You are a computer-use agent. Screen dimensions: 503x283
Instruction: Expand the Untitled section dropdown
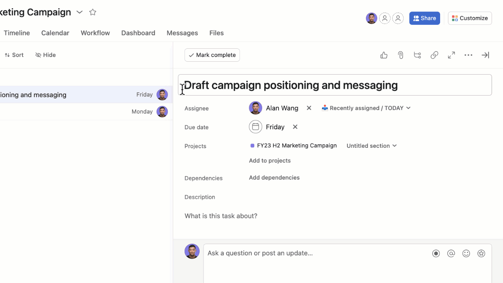371,146
